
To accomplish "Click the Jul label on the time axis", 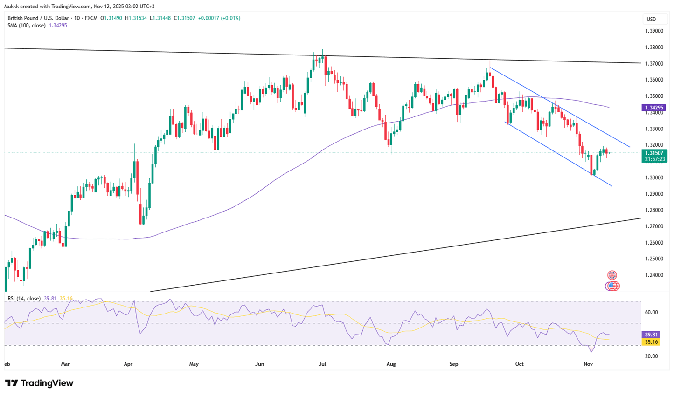I will [x=322, y=364].
